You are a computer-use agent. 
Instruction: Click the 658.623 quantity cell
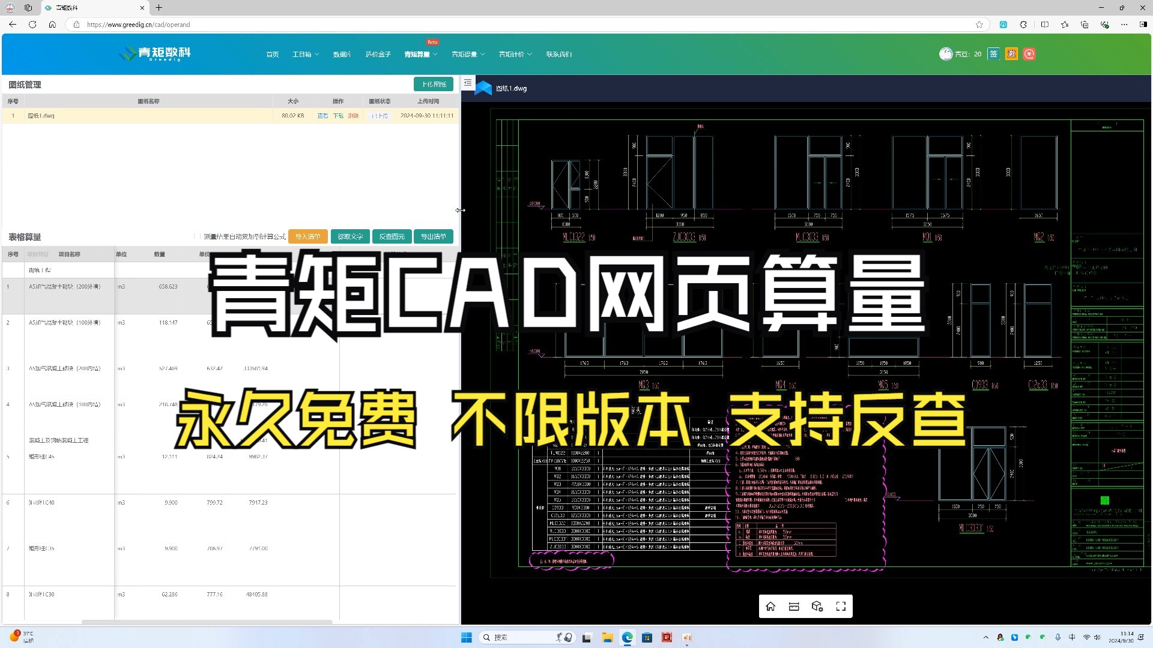[x=168, y=287]
